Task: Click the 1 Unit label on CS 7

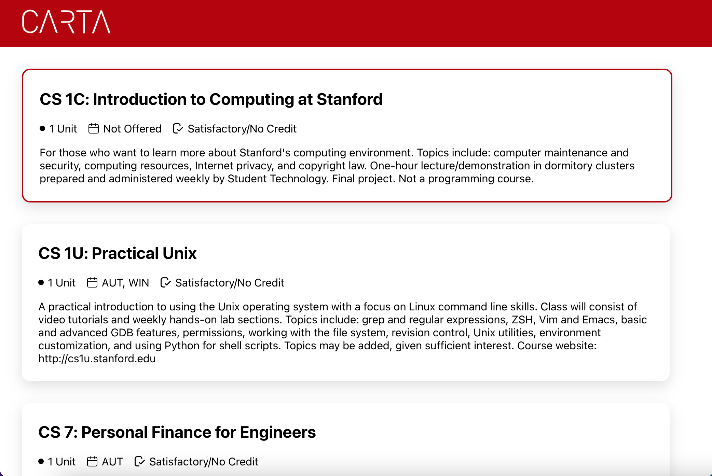Action: pos(61,461)
